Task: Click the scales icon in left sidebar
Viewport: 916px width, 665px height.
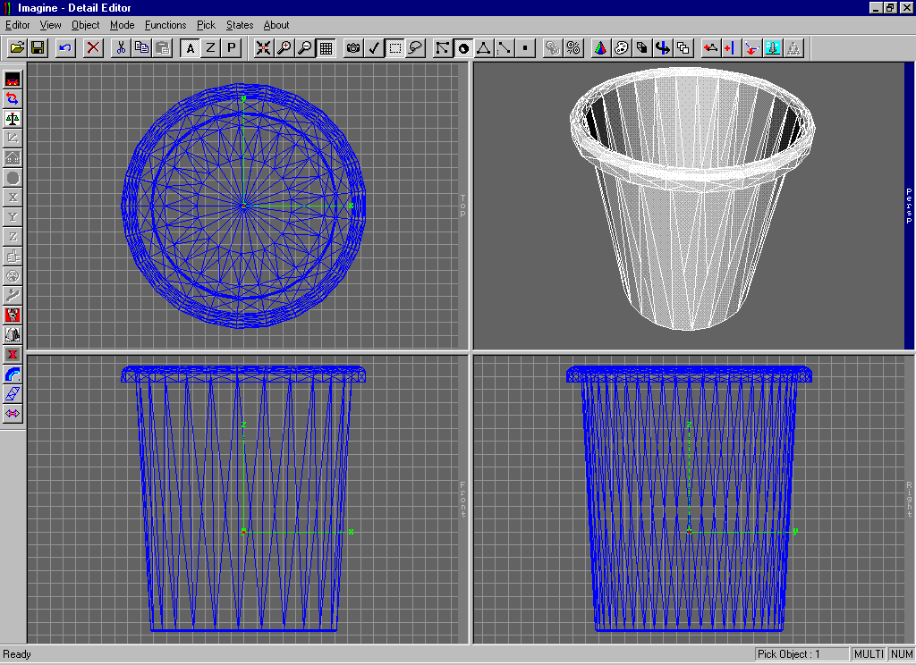Action: point(13,118)
